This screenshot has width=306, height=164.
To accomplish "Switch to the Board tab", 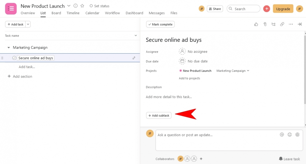I will click(56, 13).
